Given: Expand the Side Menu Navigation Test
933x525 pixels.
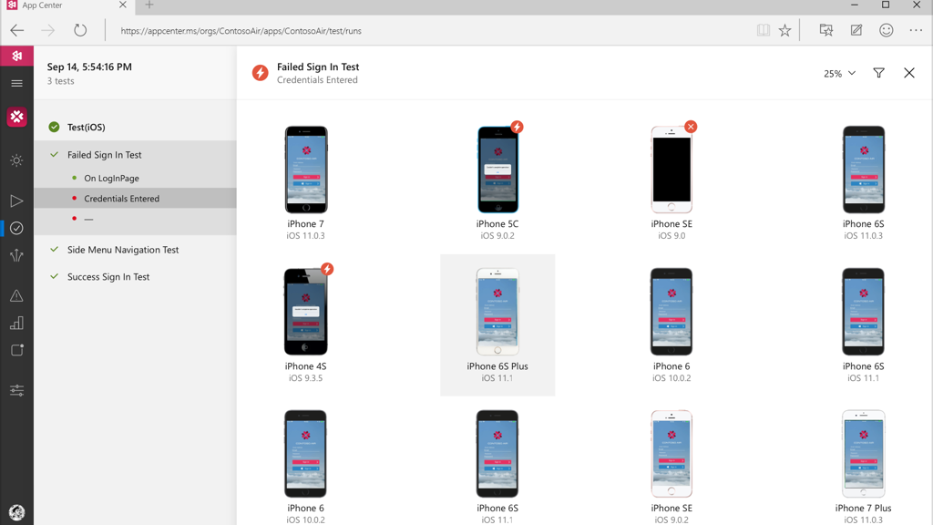Looking at the screenshot, I should tap(122, 250).
